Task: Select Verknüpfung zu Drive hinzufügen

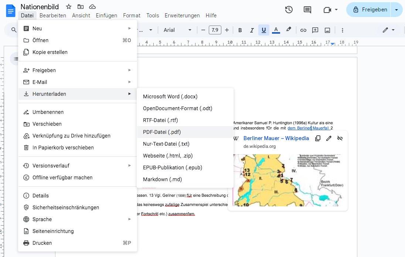Action: (x=78, y=136)
